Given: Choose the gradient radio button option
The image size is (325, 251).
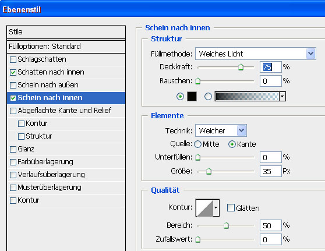Looking at the screenshot, I should pos(208,96).
